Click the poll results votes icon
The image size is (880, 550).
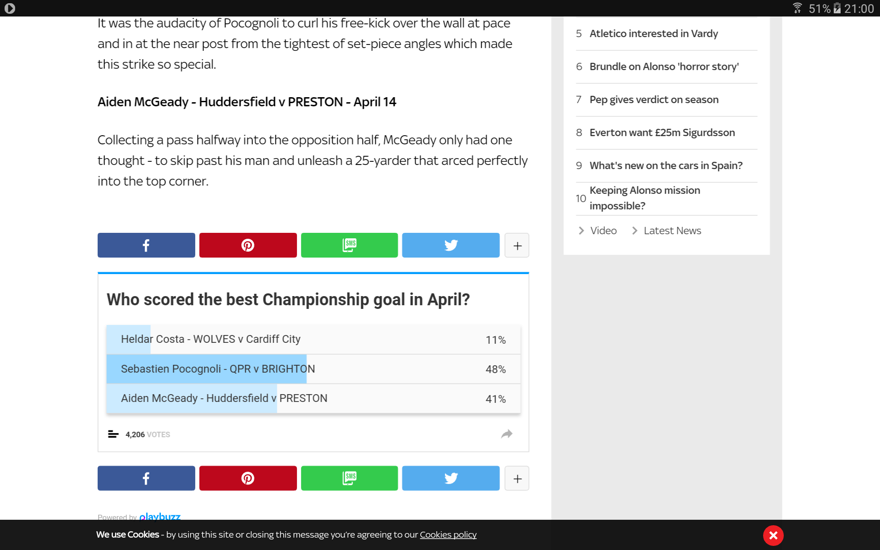[113, 434]
